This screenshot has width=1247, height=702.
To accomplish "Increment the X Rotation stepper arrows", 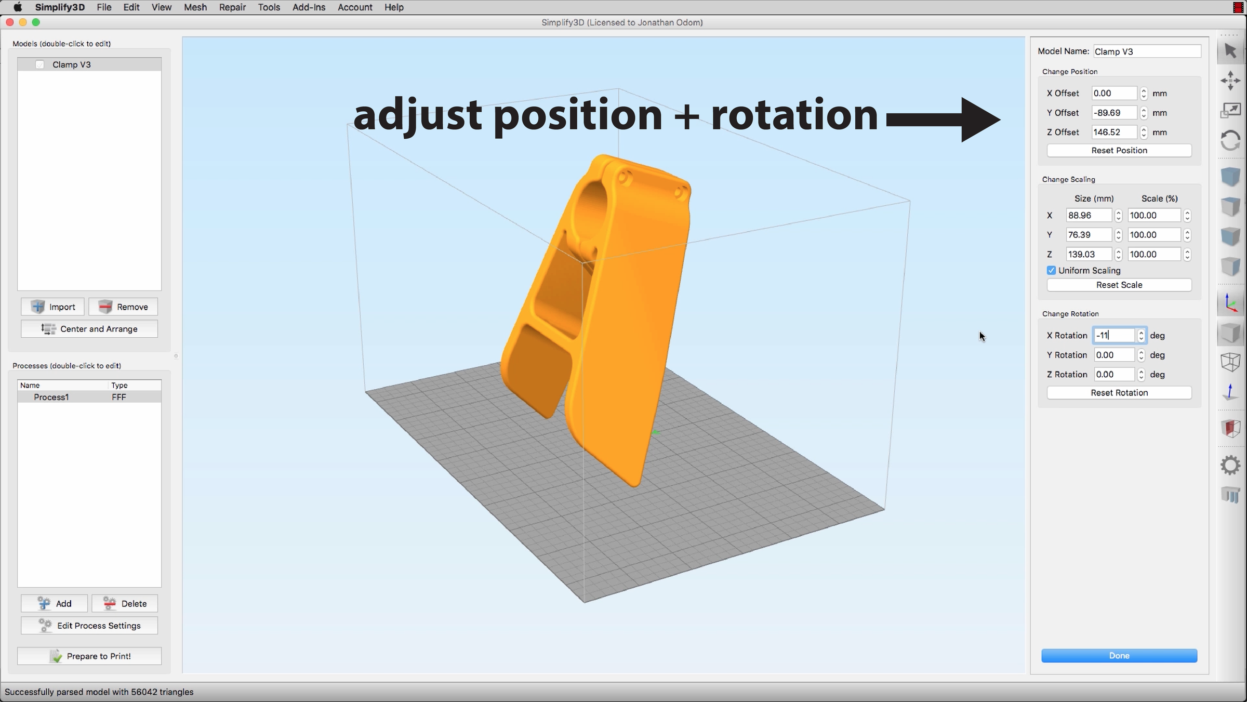I will point(1141,333).
